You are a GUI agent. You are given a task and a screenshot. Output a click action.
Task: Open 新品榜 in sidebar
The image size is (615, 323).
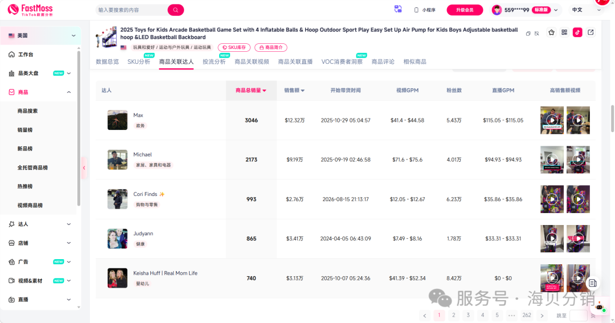point(24,149)
